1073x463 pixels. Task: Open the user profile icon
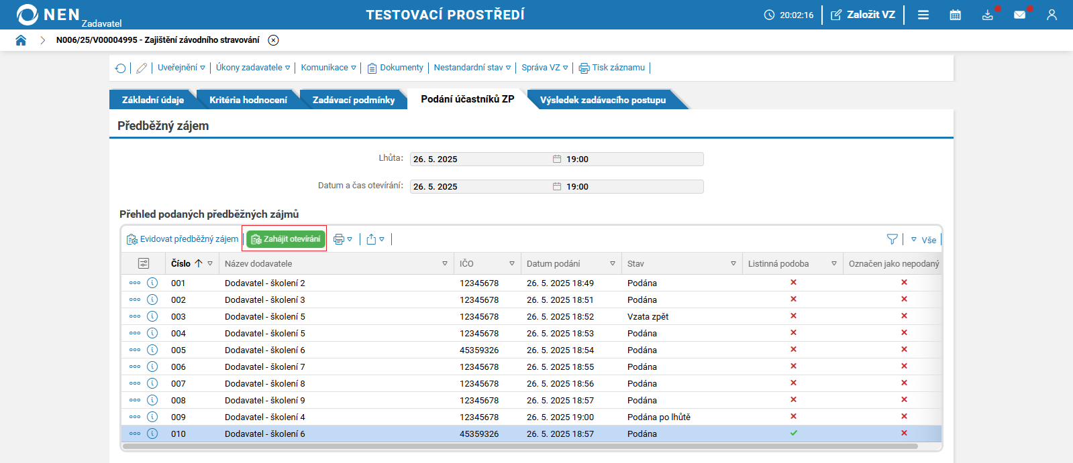tap(1052, 15)
